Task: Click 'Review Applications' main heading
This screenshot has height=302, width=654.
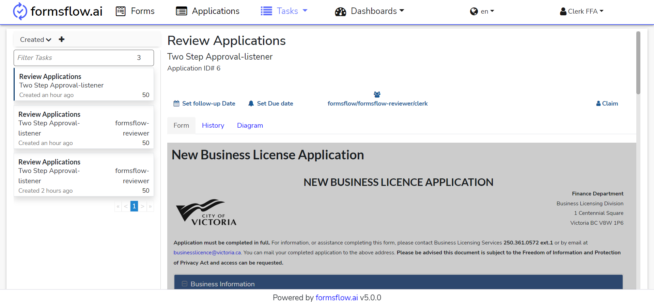Action: [x=227, y=41]
